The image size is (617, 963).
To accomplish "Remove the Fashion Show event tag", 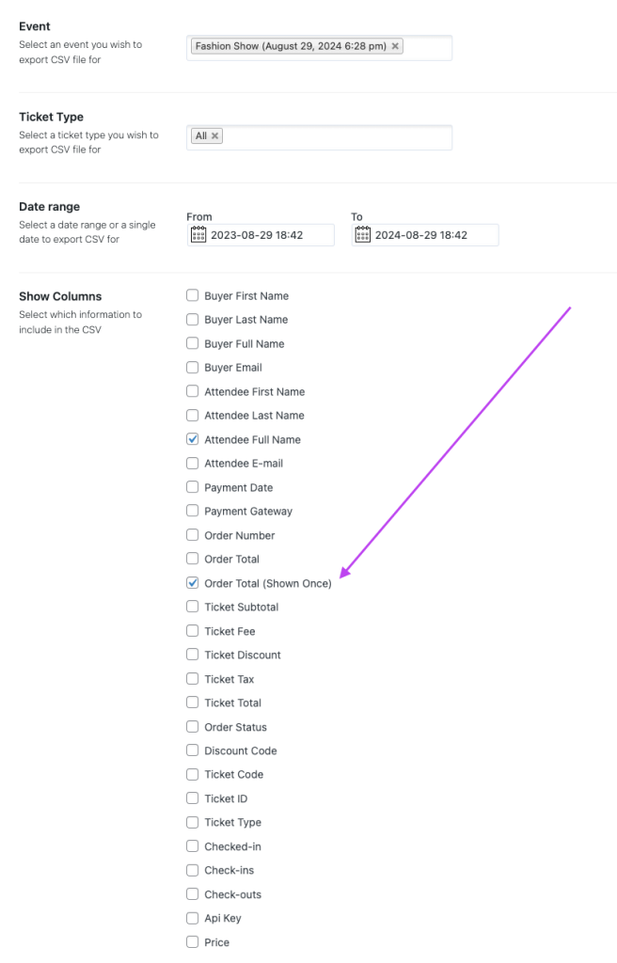I will [x=395, y=46].
